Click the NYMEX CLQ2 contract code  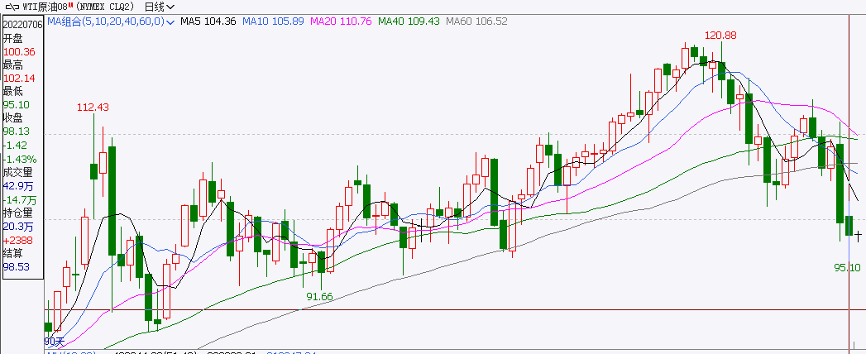[x=105, y=7]
